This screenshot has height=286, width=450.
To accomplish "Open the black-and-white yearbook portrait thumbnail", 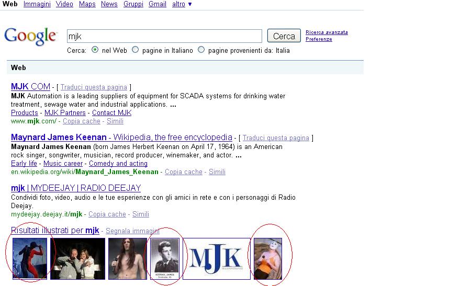I will tap(165, 258).
